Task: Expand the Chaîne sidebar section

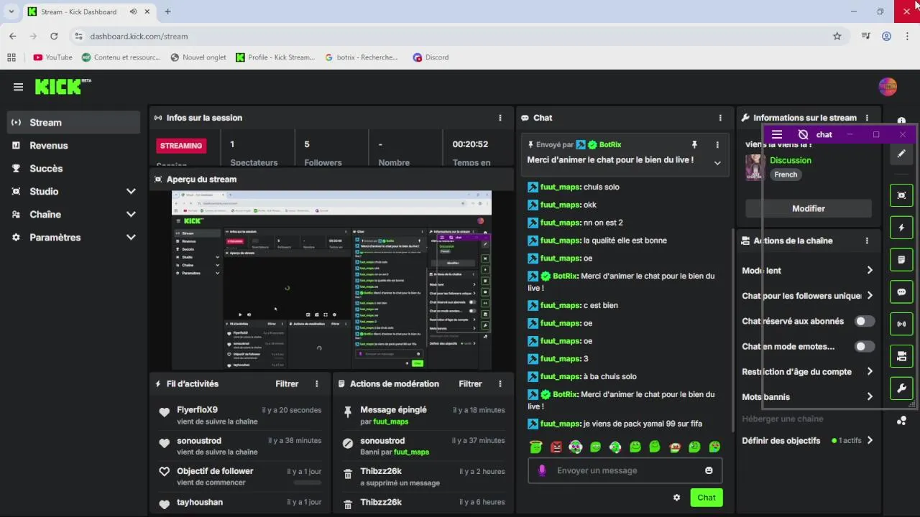Action: (131, 214)
